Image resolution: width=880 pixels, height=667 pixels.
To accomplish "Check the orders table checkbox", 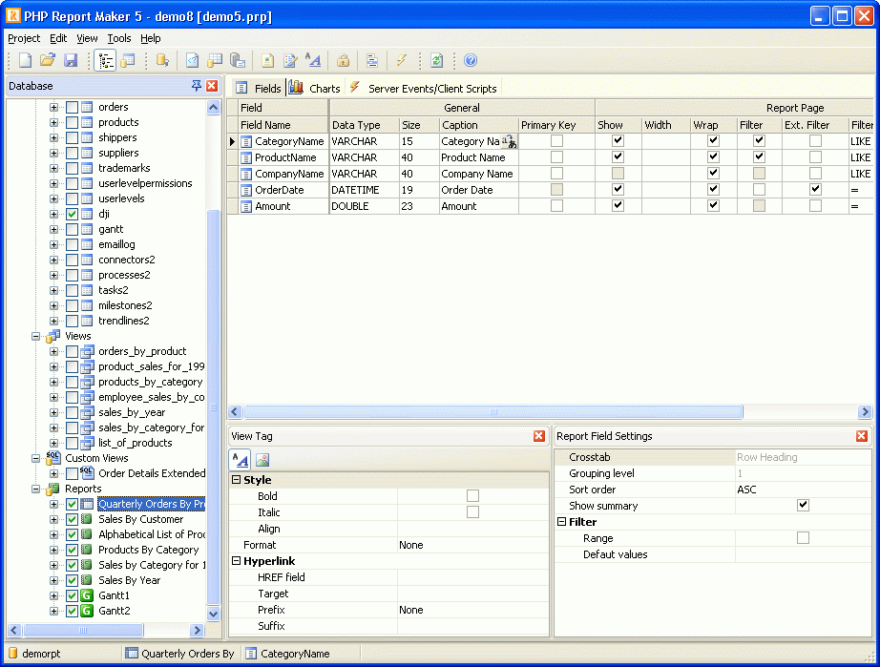I will click(x=72, y=107).
